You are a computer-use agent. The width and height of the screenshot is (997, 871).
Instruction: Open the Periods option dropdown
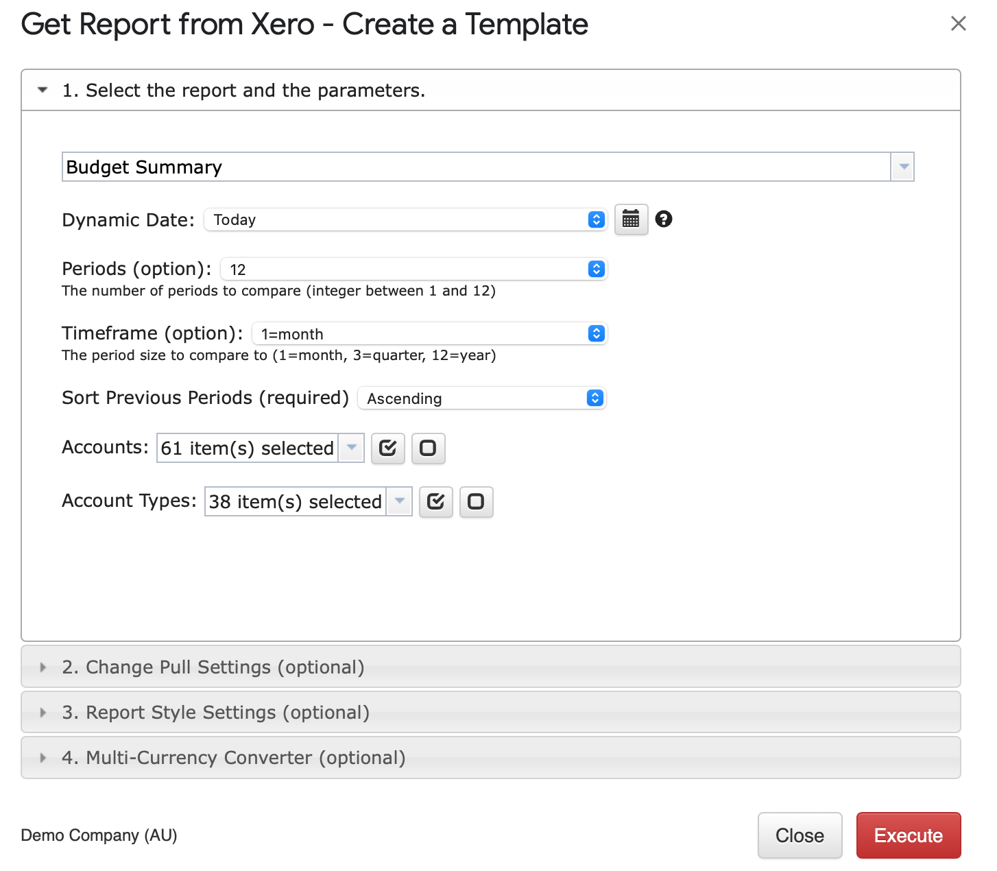click(414, 269)
